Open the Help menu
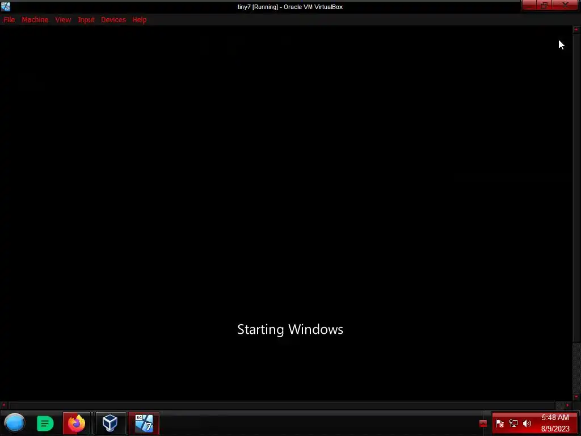 140,20
